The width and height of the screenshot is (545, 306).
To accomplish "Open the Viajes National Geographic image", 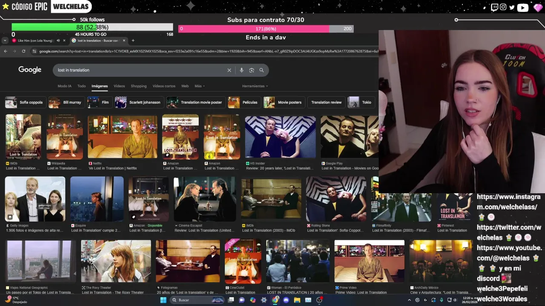I will [41, 261].
